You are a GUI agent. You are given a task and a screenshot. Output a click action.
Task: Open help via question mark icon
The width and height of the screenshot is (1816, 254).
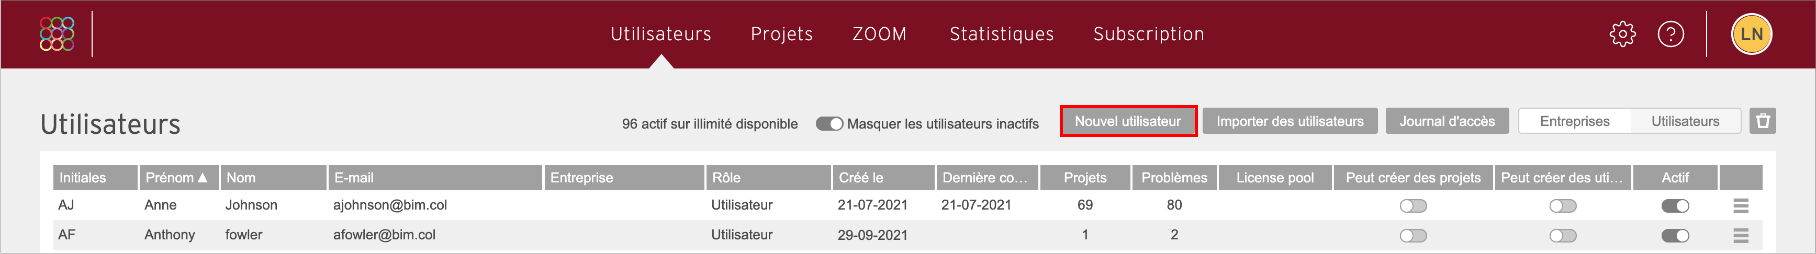(x=1670, y=34)
